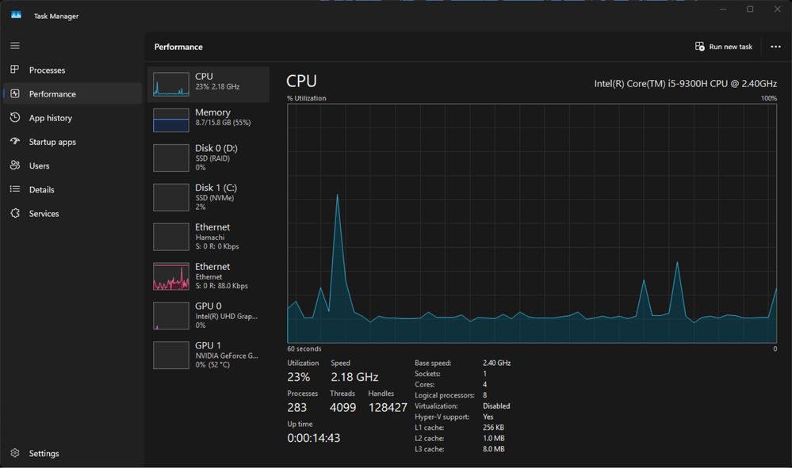The width and height of the screenshot is (792, 468).
Task: Click the Logical processors value 8
Action: coord(485,395)
